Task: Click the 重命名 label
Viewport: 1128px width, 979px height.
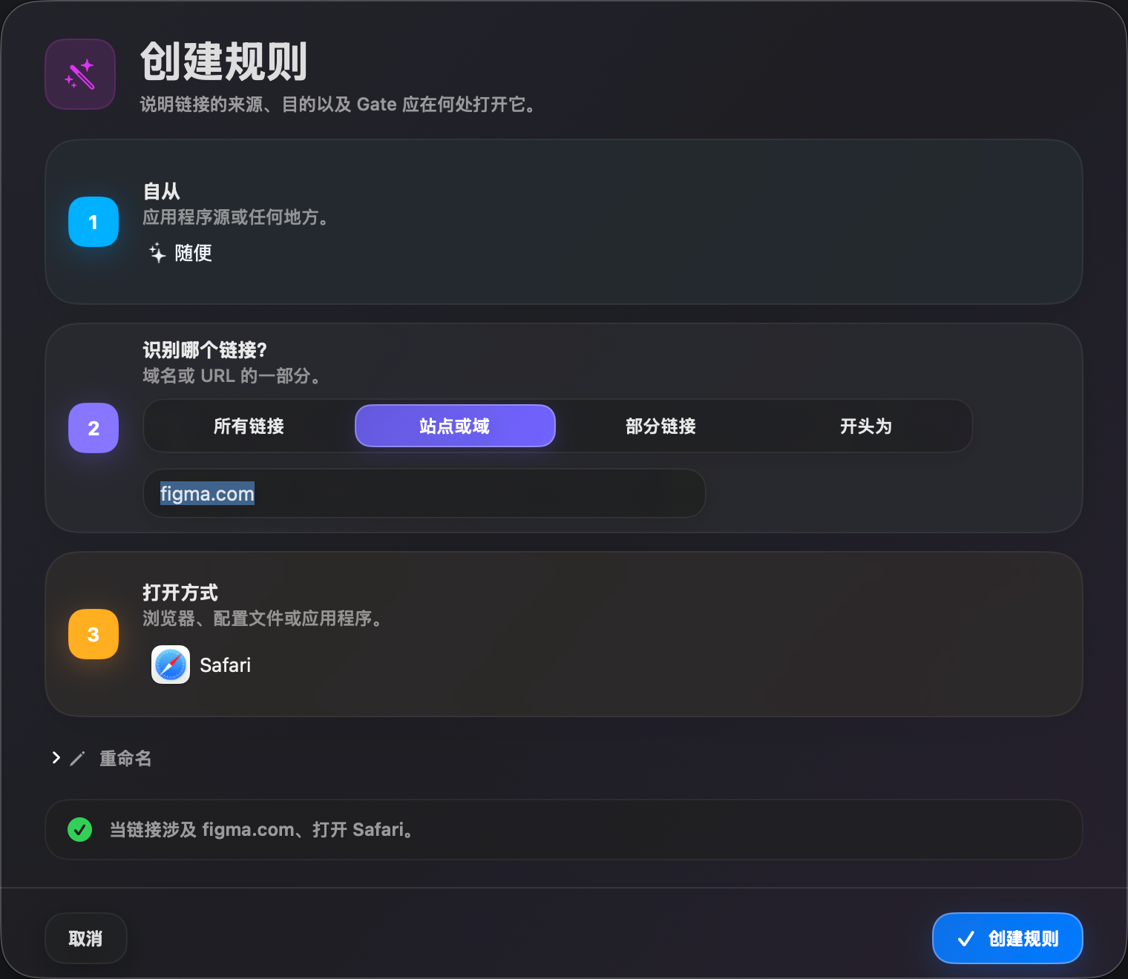Action: tap(125, 758)
